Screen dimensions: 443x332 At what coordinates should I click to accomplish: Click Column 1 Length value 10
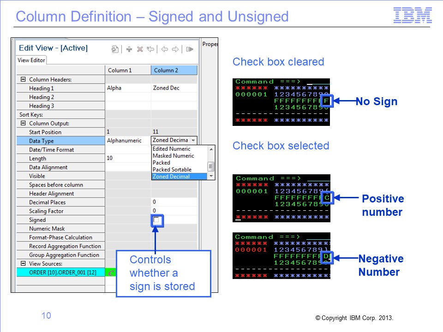[x=128, y=158]
